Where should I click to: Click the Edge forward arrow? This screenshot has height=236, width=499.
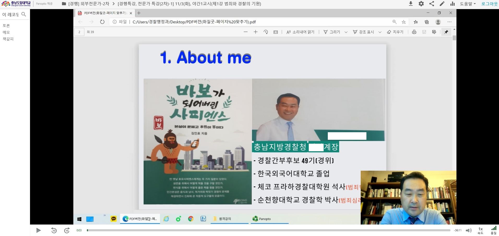click(x=91, y=22)
